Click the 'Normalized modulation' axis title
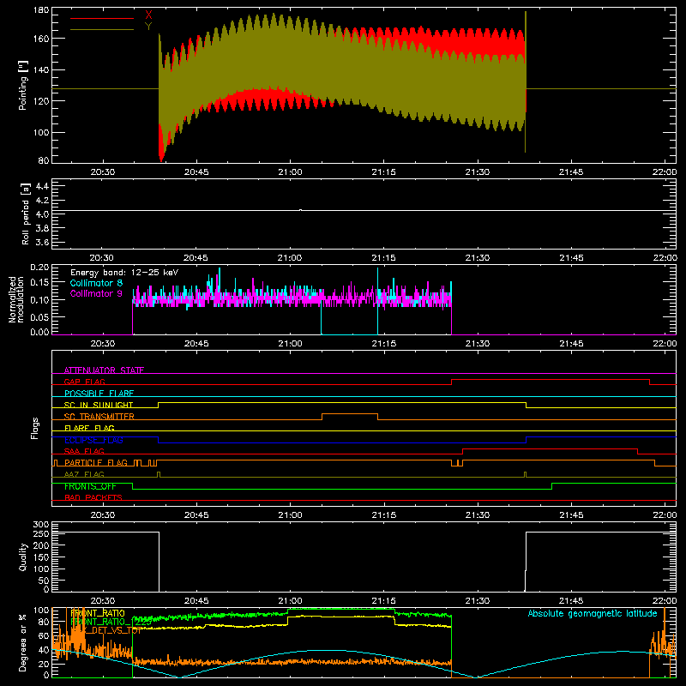686x686 pixels. click(16, 299)
